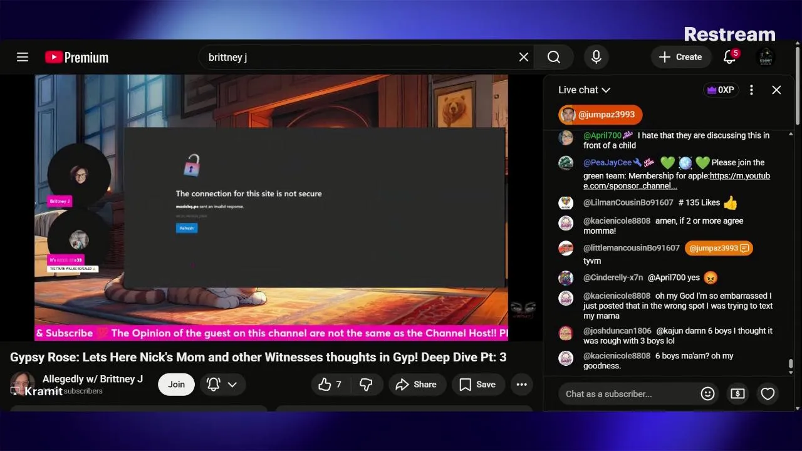Open @jumpaz3993 orange mention in chat
Viewport: 802px width, 451px height.
[719, 248]
